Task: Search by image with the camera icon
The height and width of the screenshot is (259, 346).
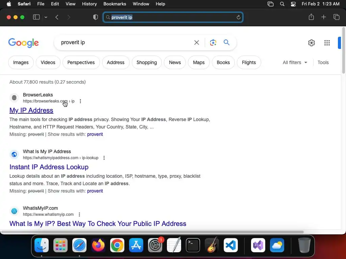Action: click(x=213, y=42)
